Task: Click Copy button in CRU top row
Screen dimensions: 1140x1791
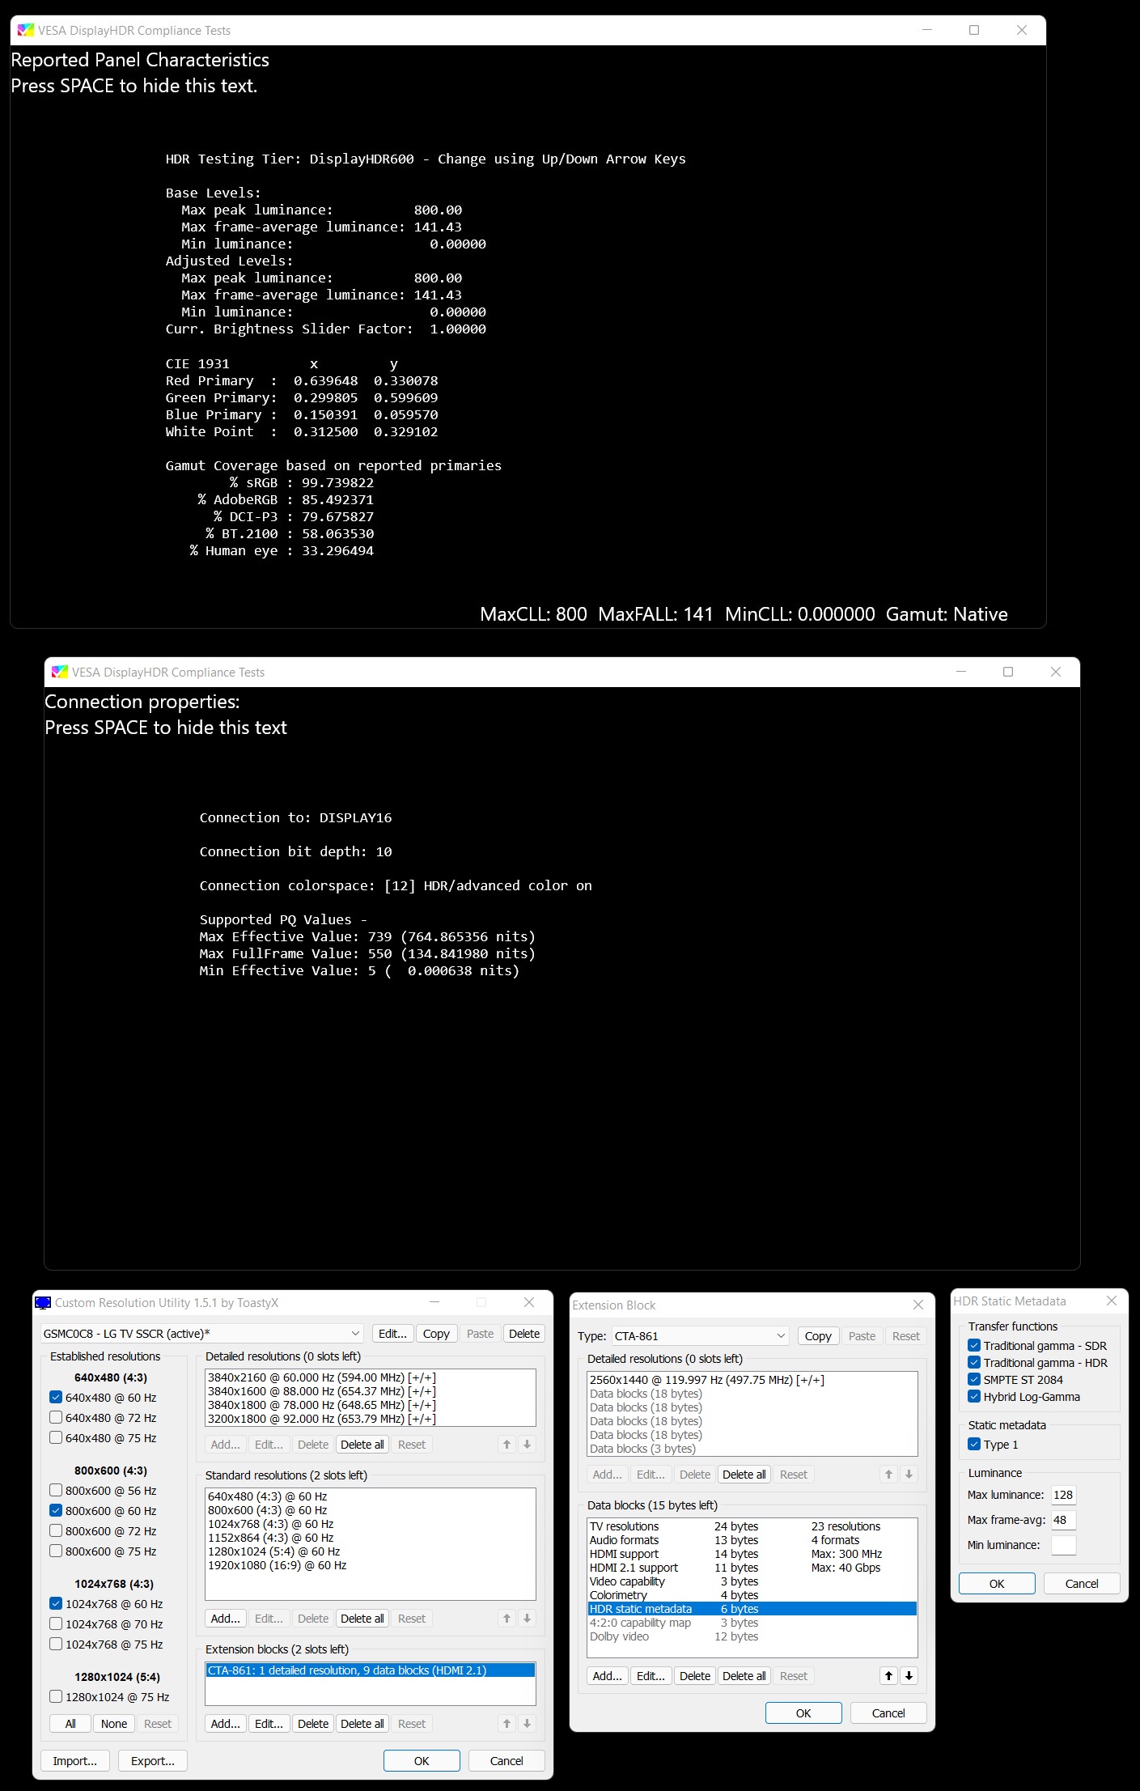Action: pyautogui.click(x=436, y=1333)
